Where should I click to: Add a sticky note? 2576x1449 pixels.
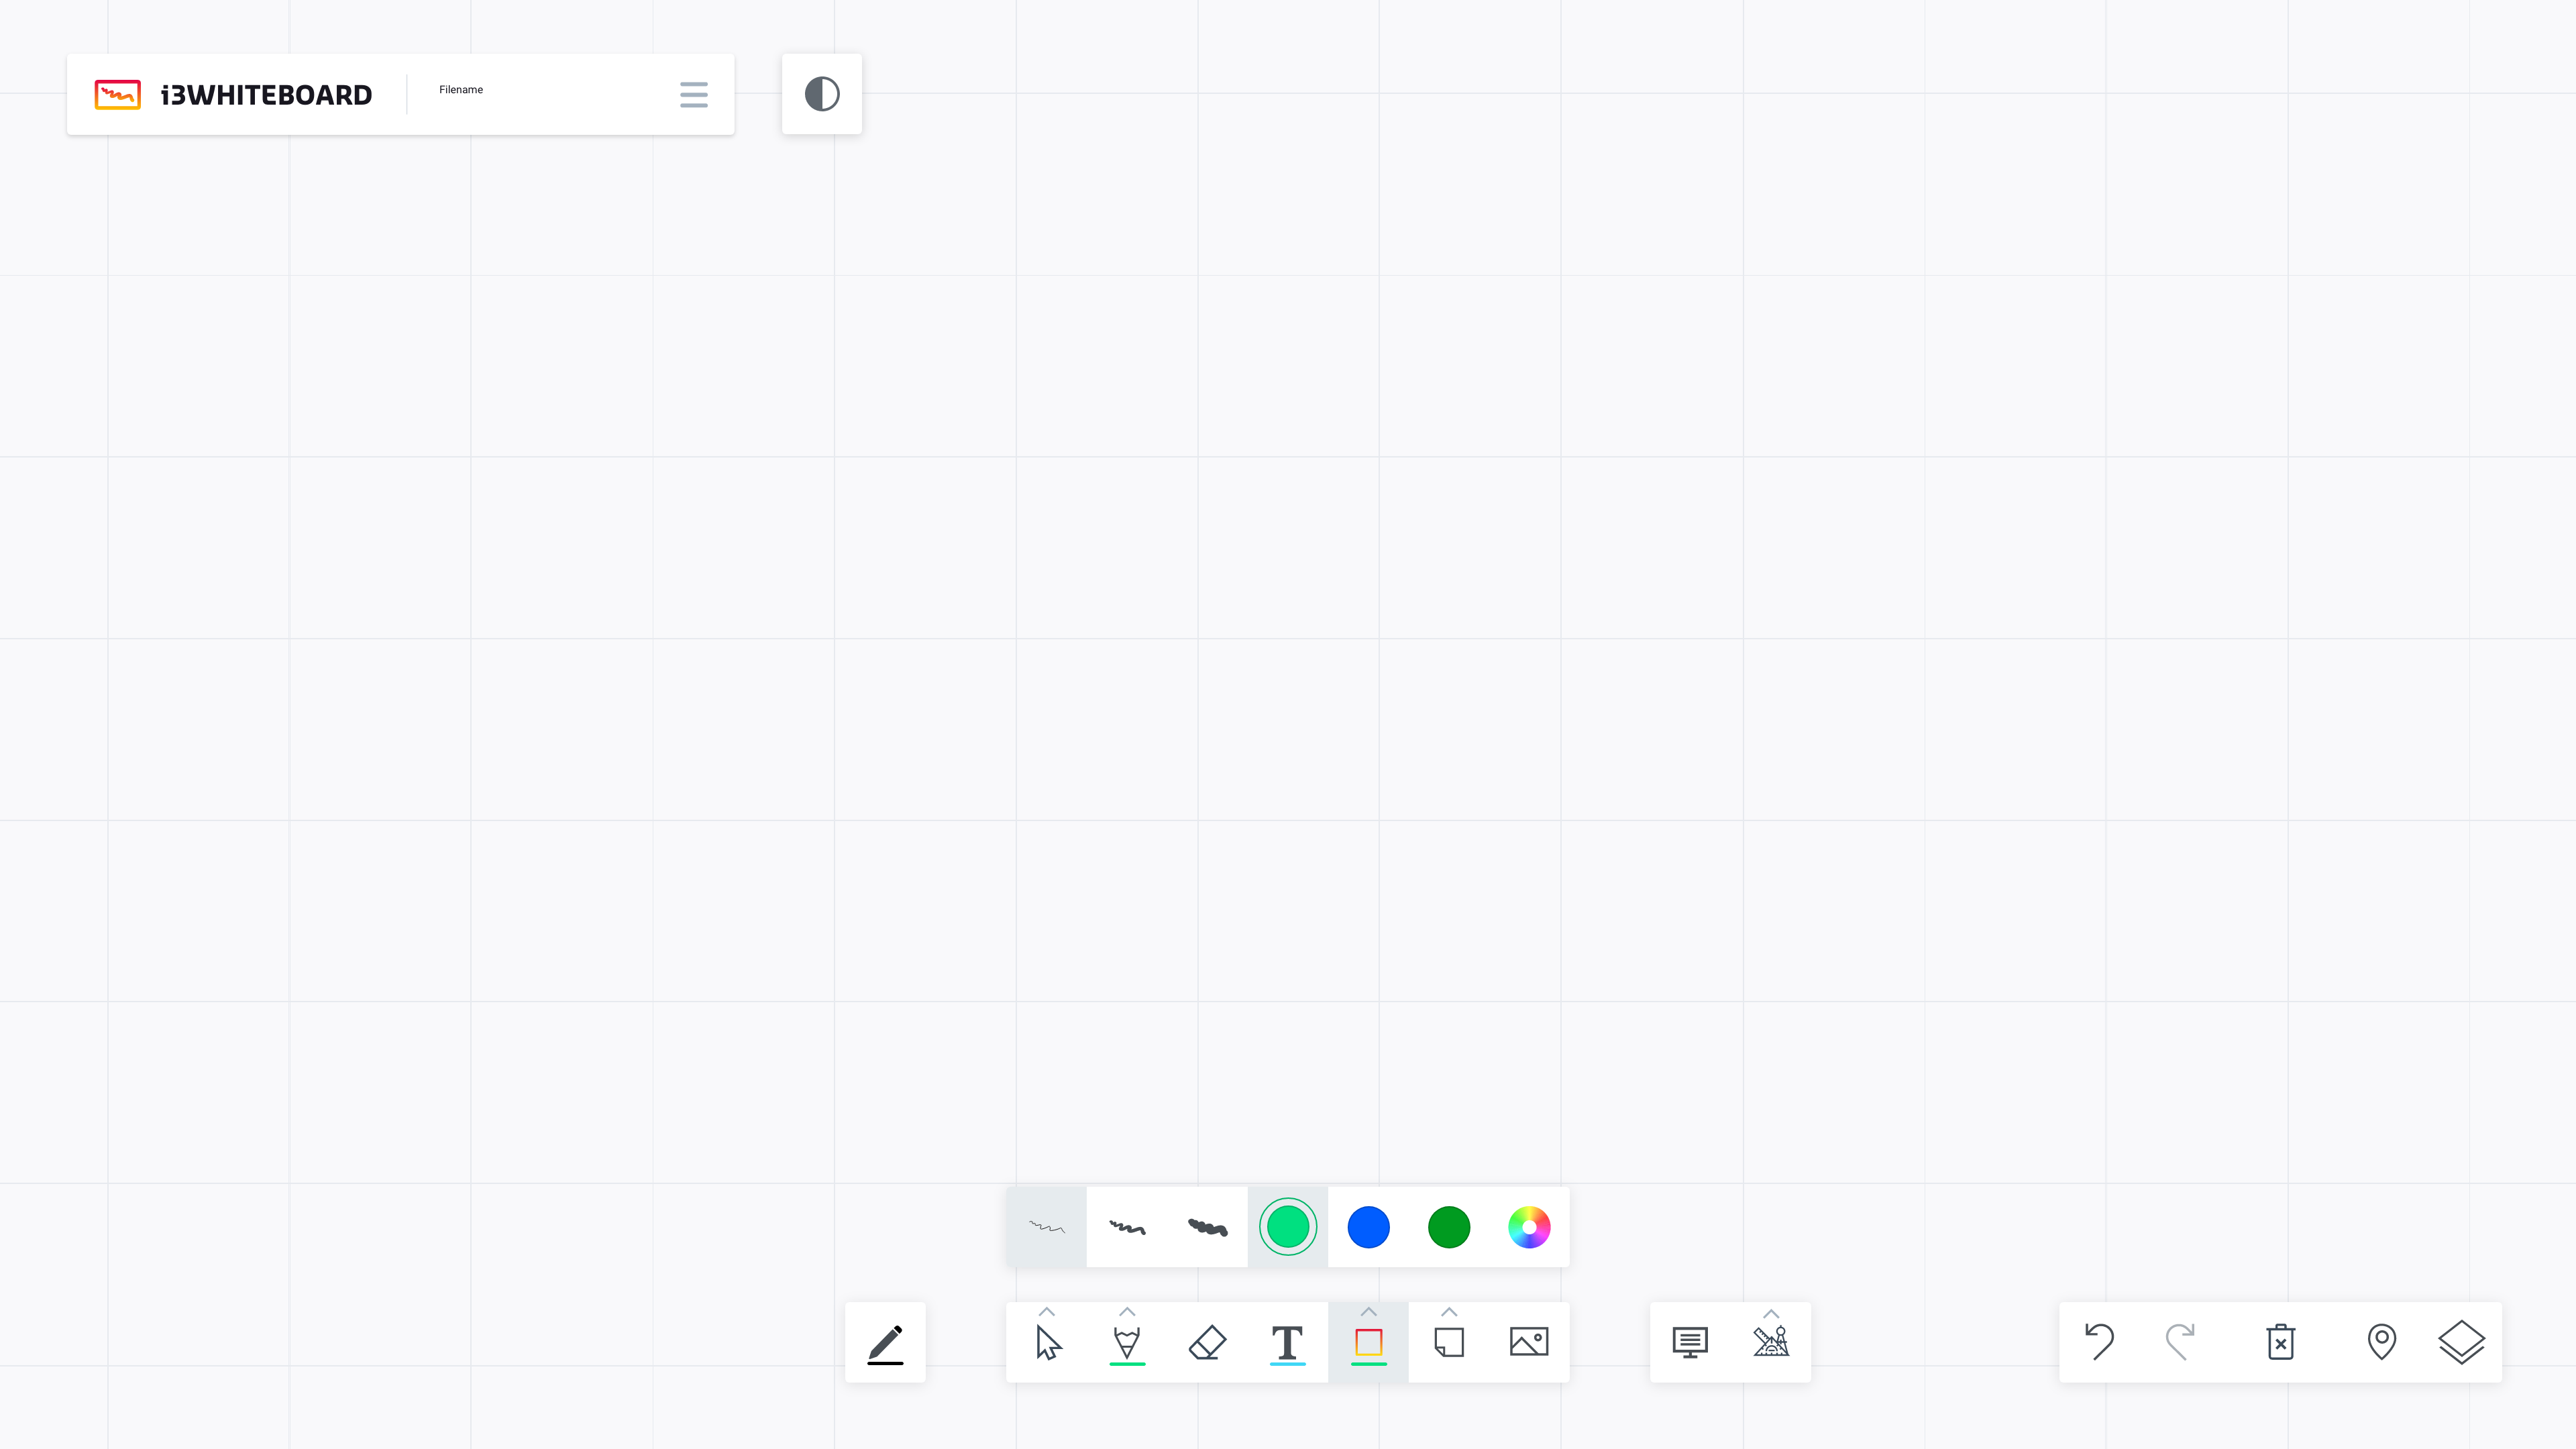(1449, 1342)
